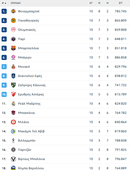Sort by the Η losses column header

pos(107,3)
